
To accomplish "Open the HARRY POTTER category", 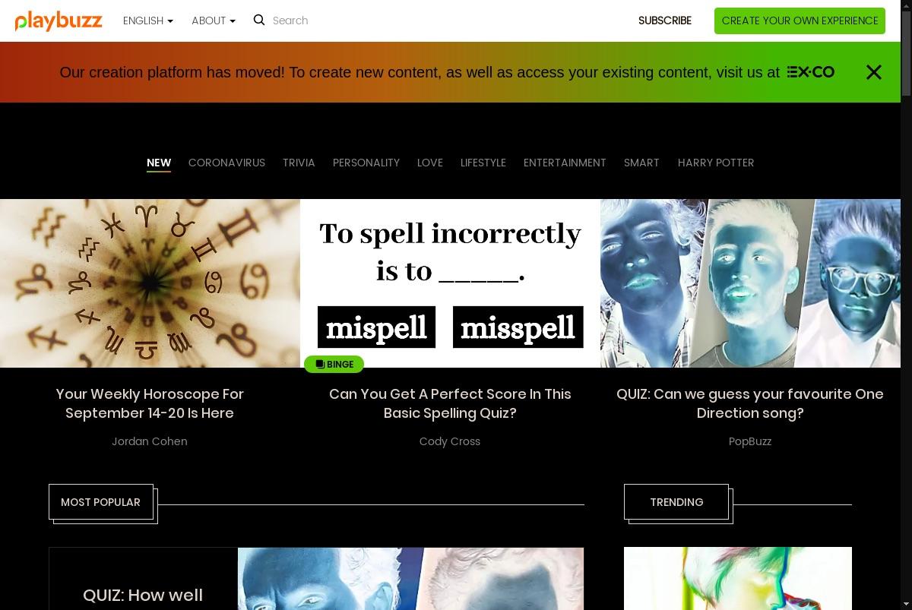I will point(716,163).
